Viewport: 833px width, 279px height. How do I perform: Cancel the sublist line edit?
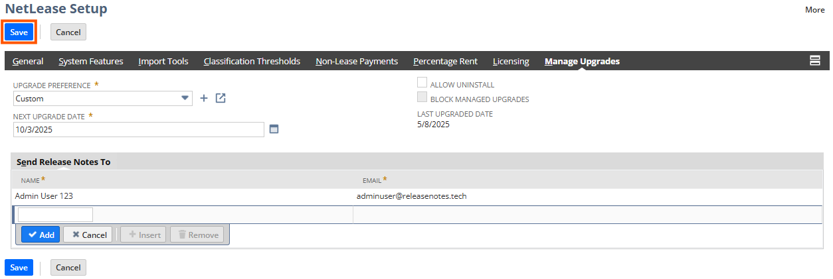point(88,235)
